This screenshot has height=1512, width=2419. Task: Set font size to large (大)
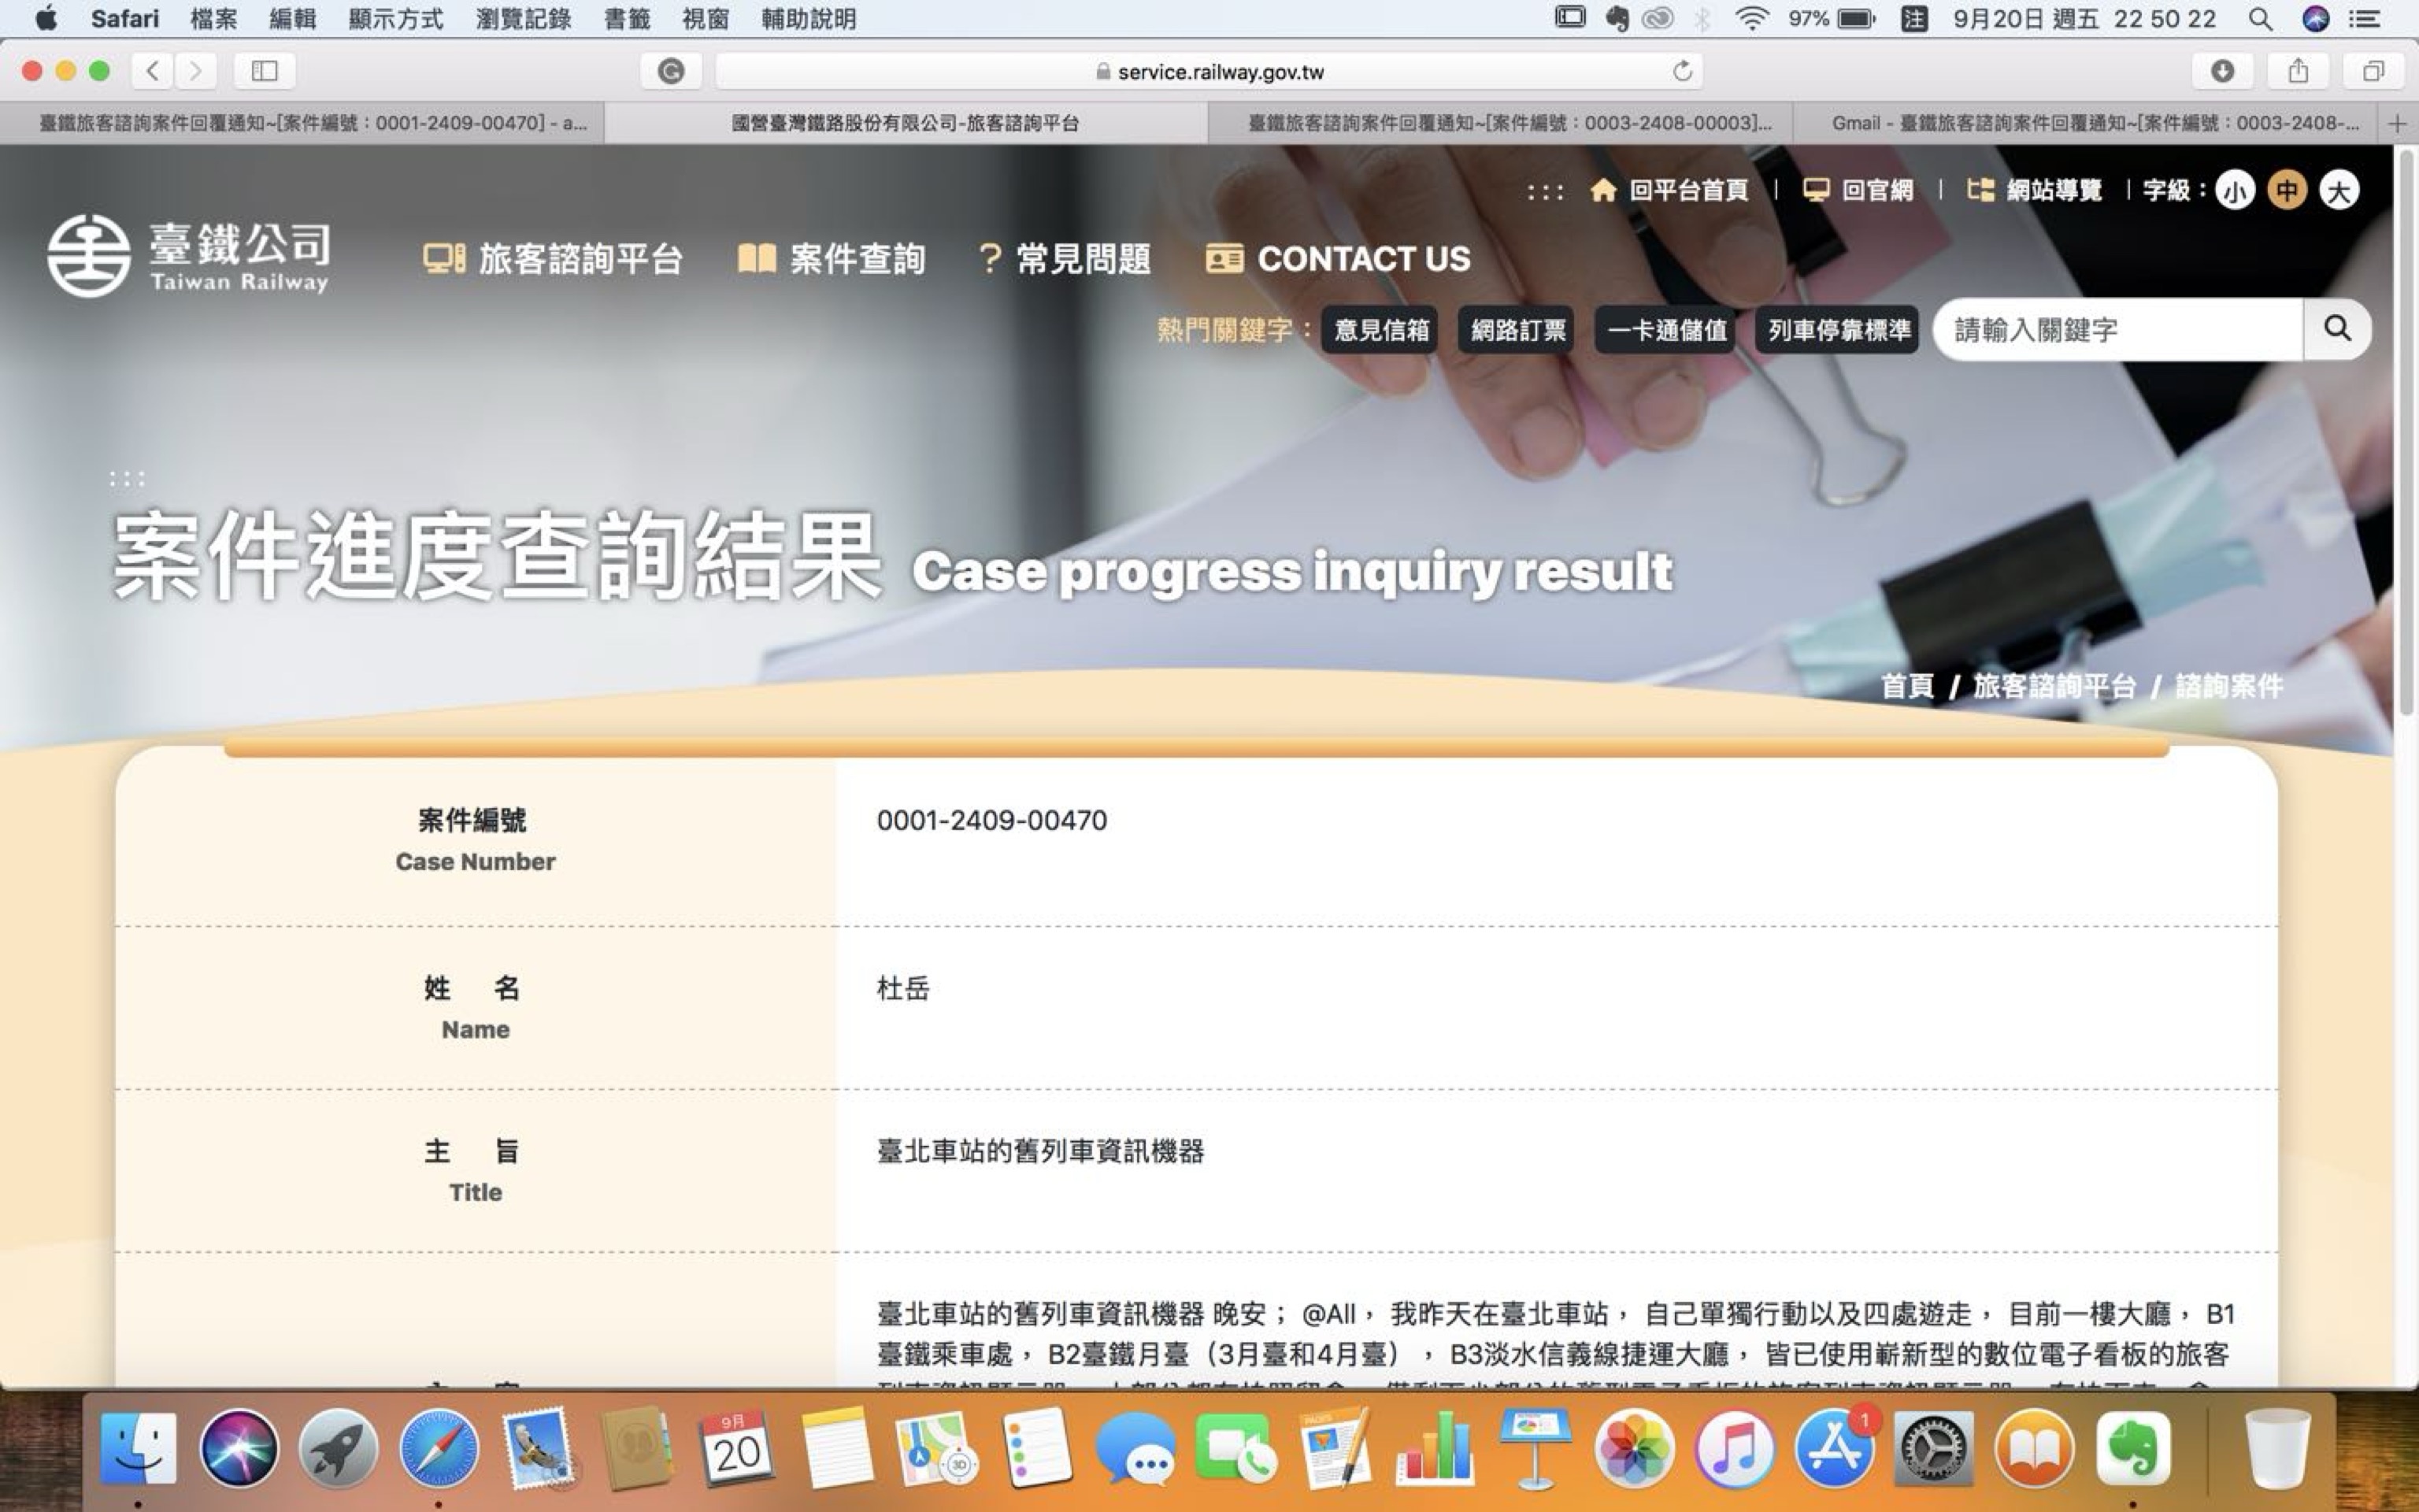click(2339, 190)
